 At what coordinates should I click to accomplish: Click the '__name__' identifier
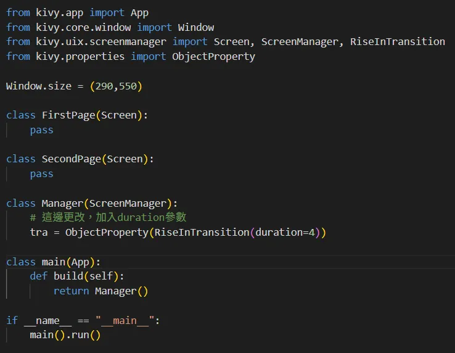pyautogui.click(x=47, y=321)
